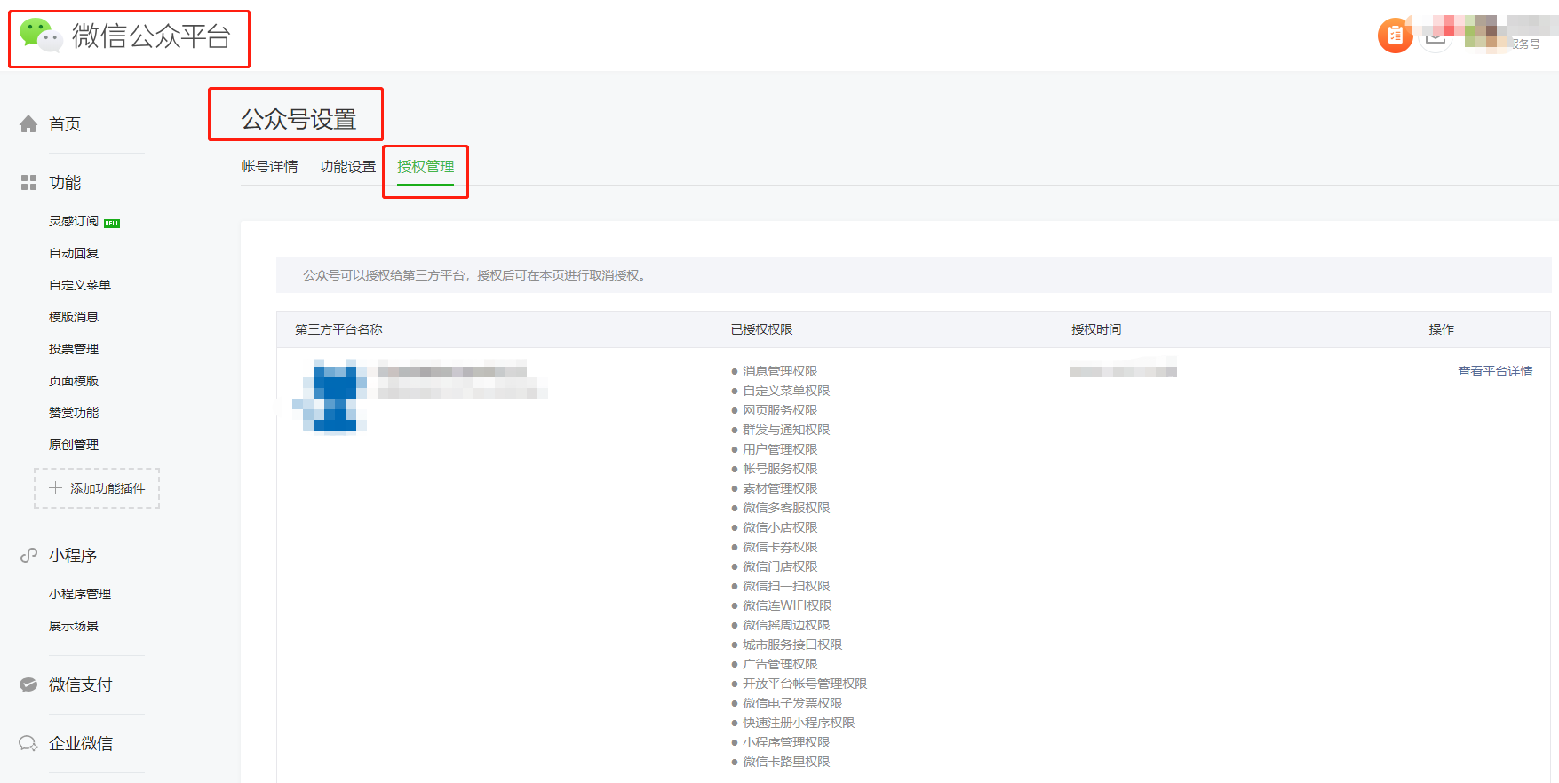Click 微信卡券权限 entry

pyautogui.click(x=780, y=547)
